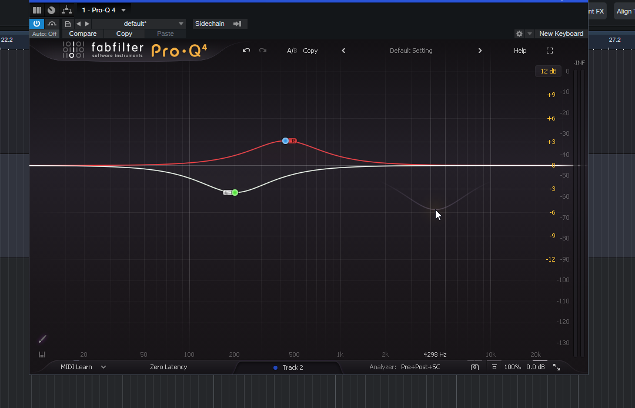
Task: Click the 0.0 dB output gain value
Action: (x=536, y=367)
